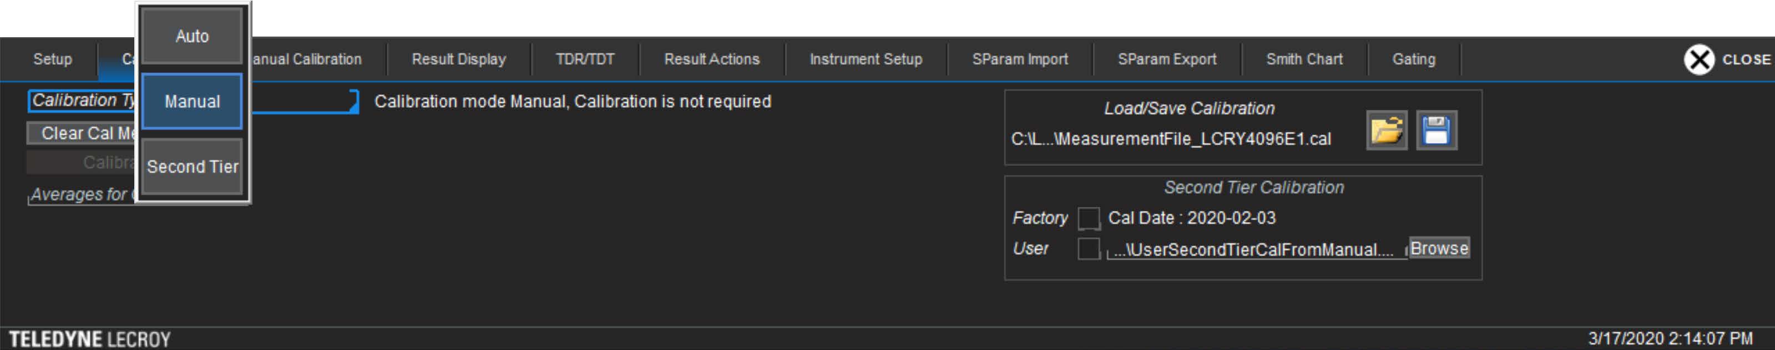The width and height of the screenshot is (1775, 350).
Task: Open the Result Actions tab
Action: point(711,60)
